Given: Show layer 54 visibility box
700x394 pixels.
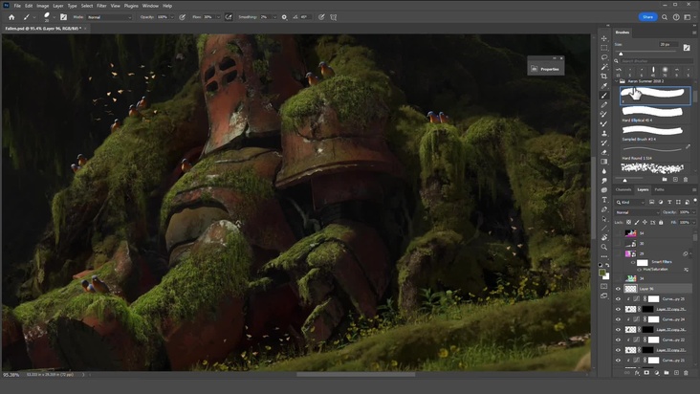Looking at the screenshot, I should pyautogui.click(x=619, y=233).
